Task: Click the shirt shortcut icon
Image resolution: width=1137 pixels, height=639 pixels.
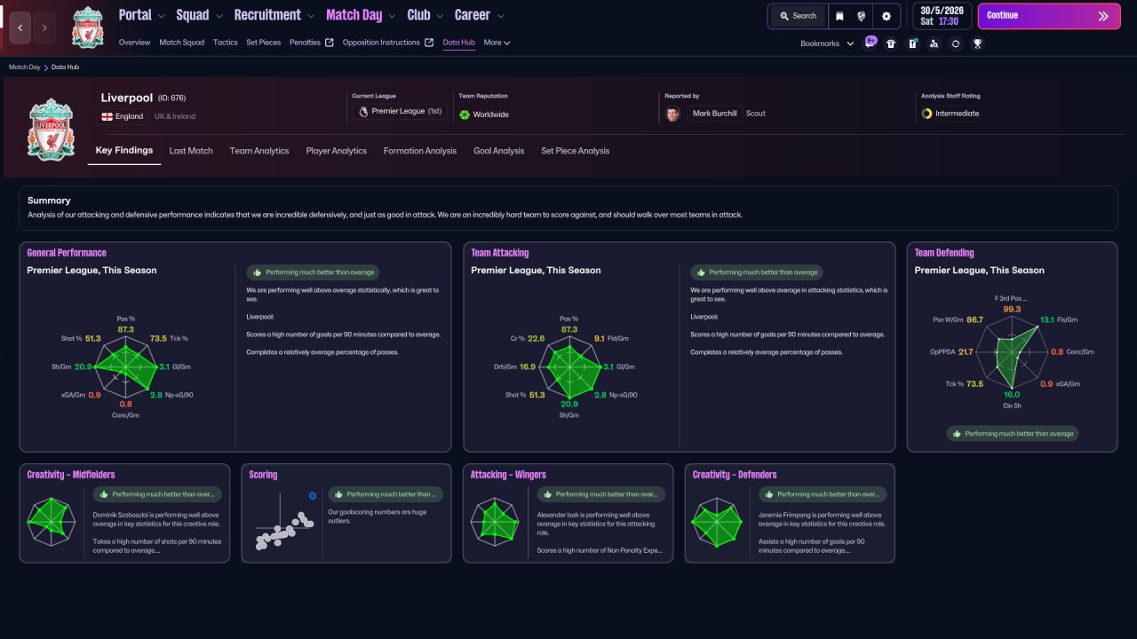Action: [x=891, y=43]
